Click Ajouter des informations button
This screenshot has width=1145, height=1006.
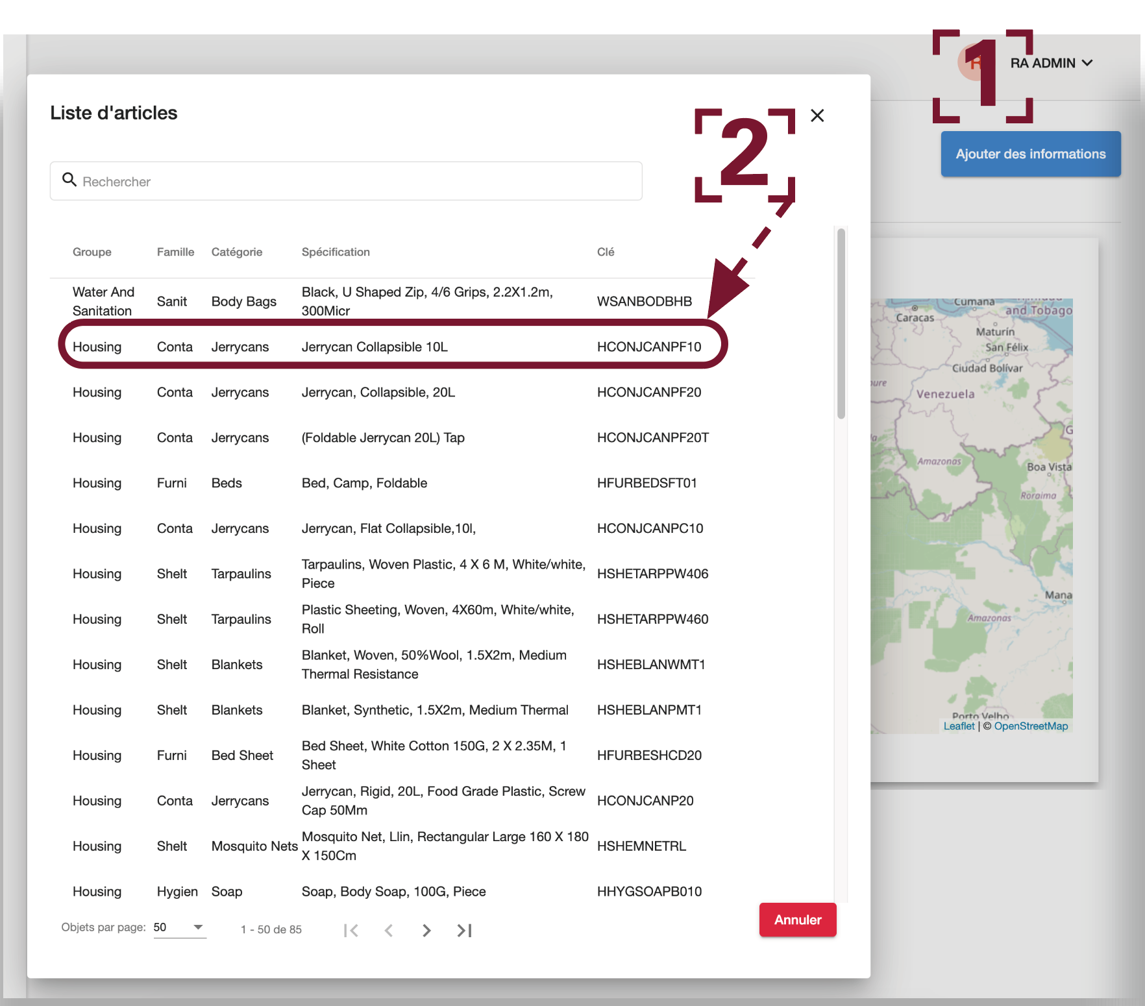coord(1030,154)
